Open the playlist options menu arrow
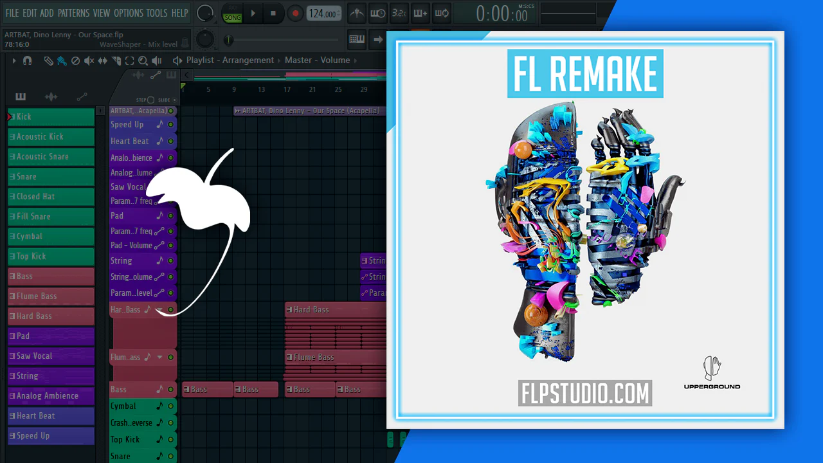The width and height of the screenshot is (823, 463). tap(14, 60)
